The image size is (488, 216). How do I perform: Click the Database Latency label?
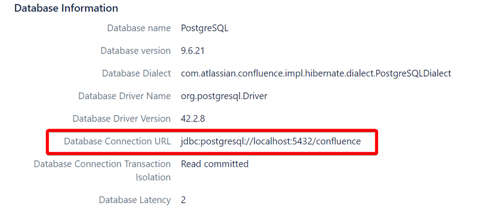click(x=135, y=200)
